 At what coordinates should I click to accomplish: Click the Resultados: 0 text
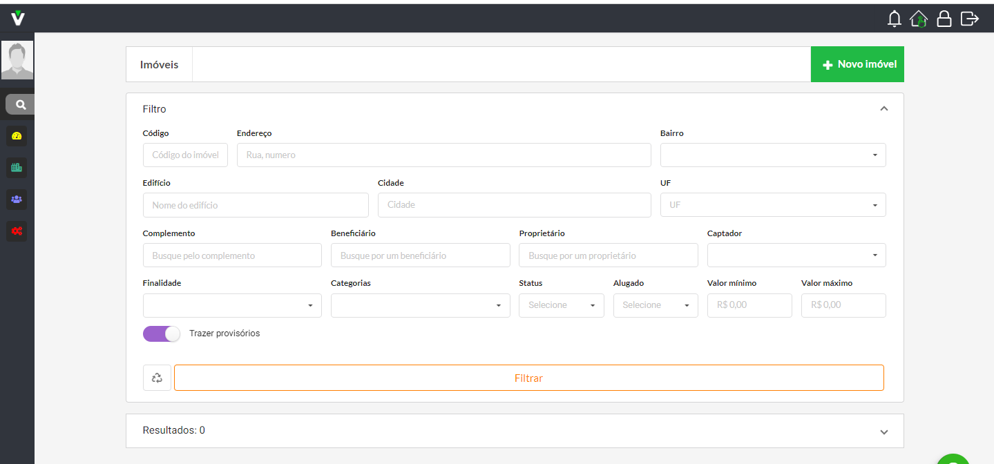174,430
